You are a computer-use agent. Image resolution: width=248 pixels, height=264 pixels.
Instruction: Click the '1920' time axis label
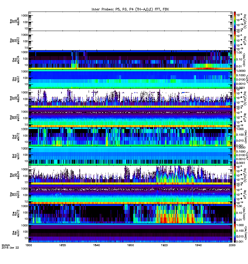164,245
